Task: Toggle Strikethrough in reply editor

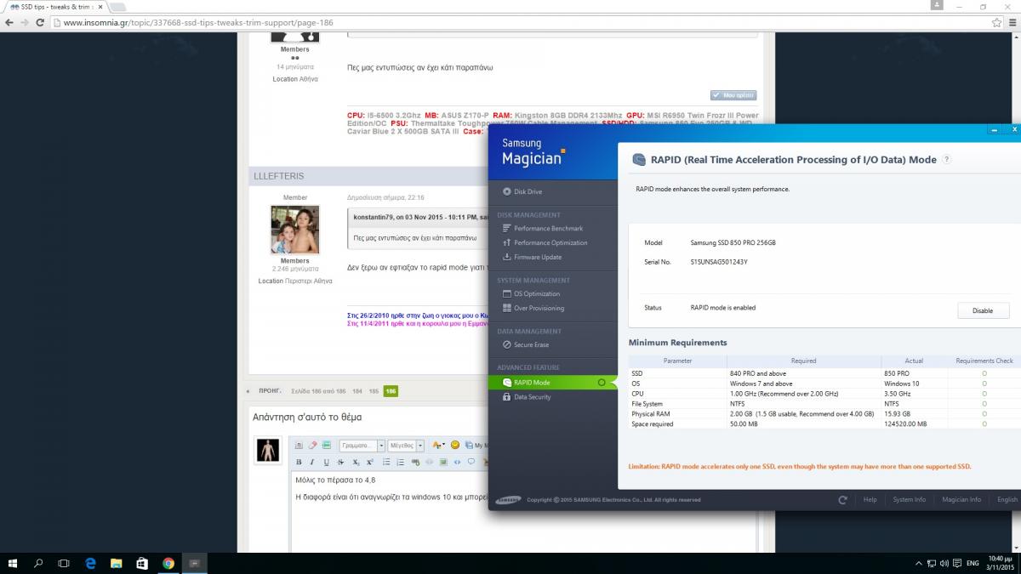Action: pos(340,462)
